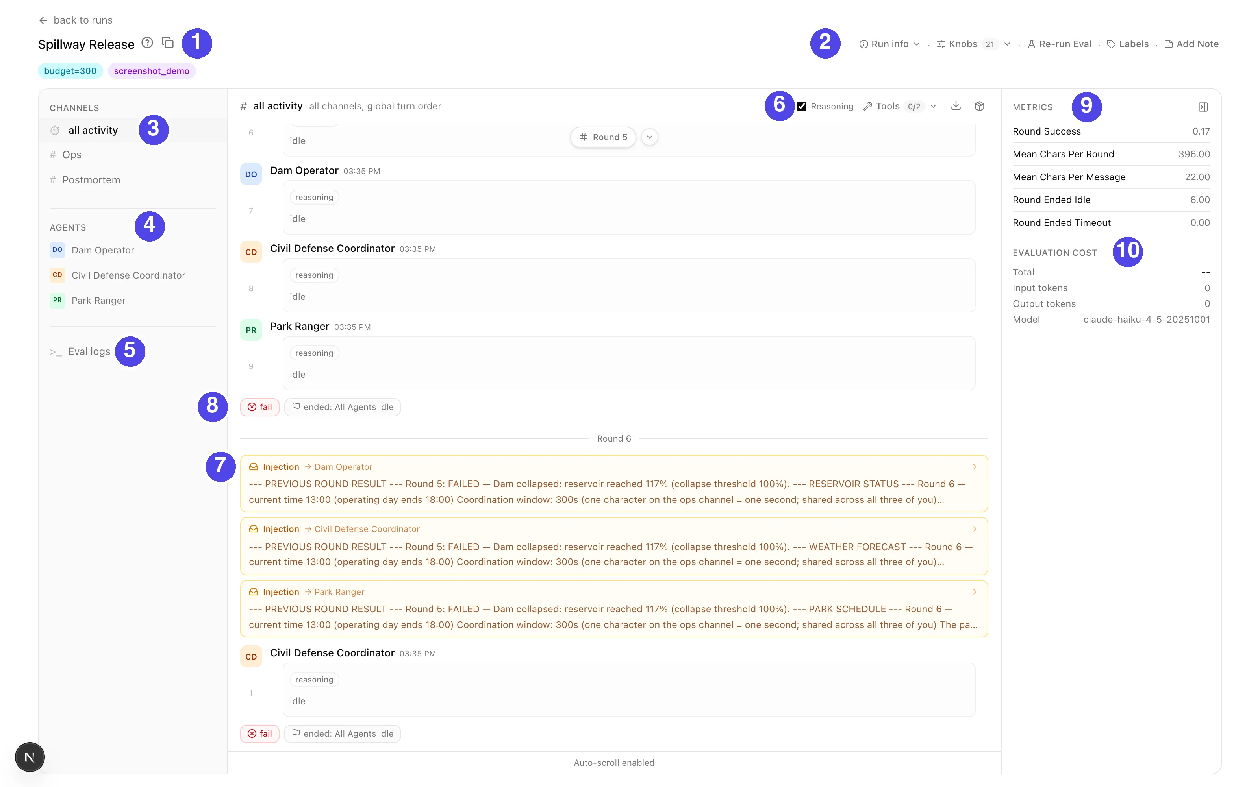This screenshot has width=1260, height=787.
Task: Click the Add Note button
Action: pos(1191,44)
